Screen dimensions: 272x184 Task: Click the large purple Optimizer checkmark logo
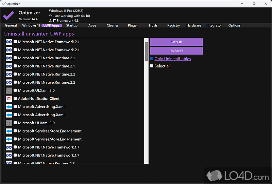[x=8, y=15]
